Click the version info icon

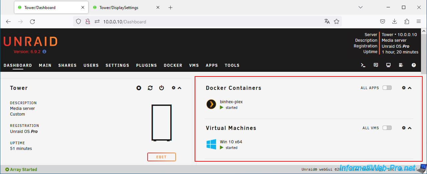click(44, 52)
